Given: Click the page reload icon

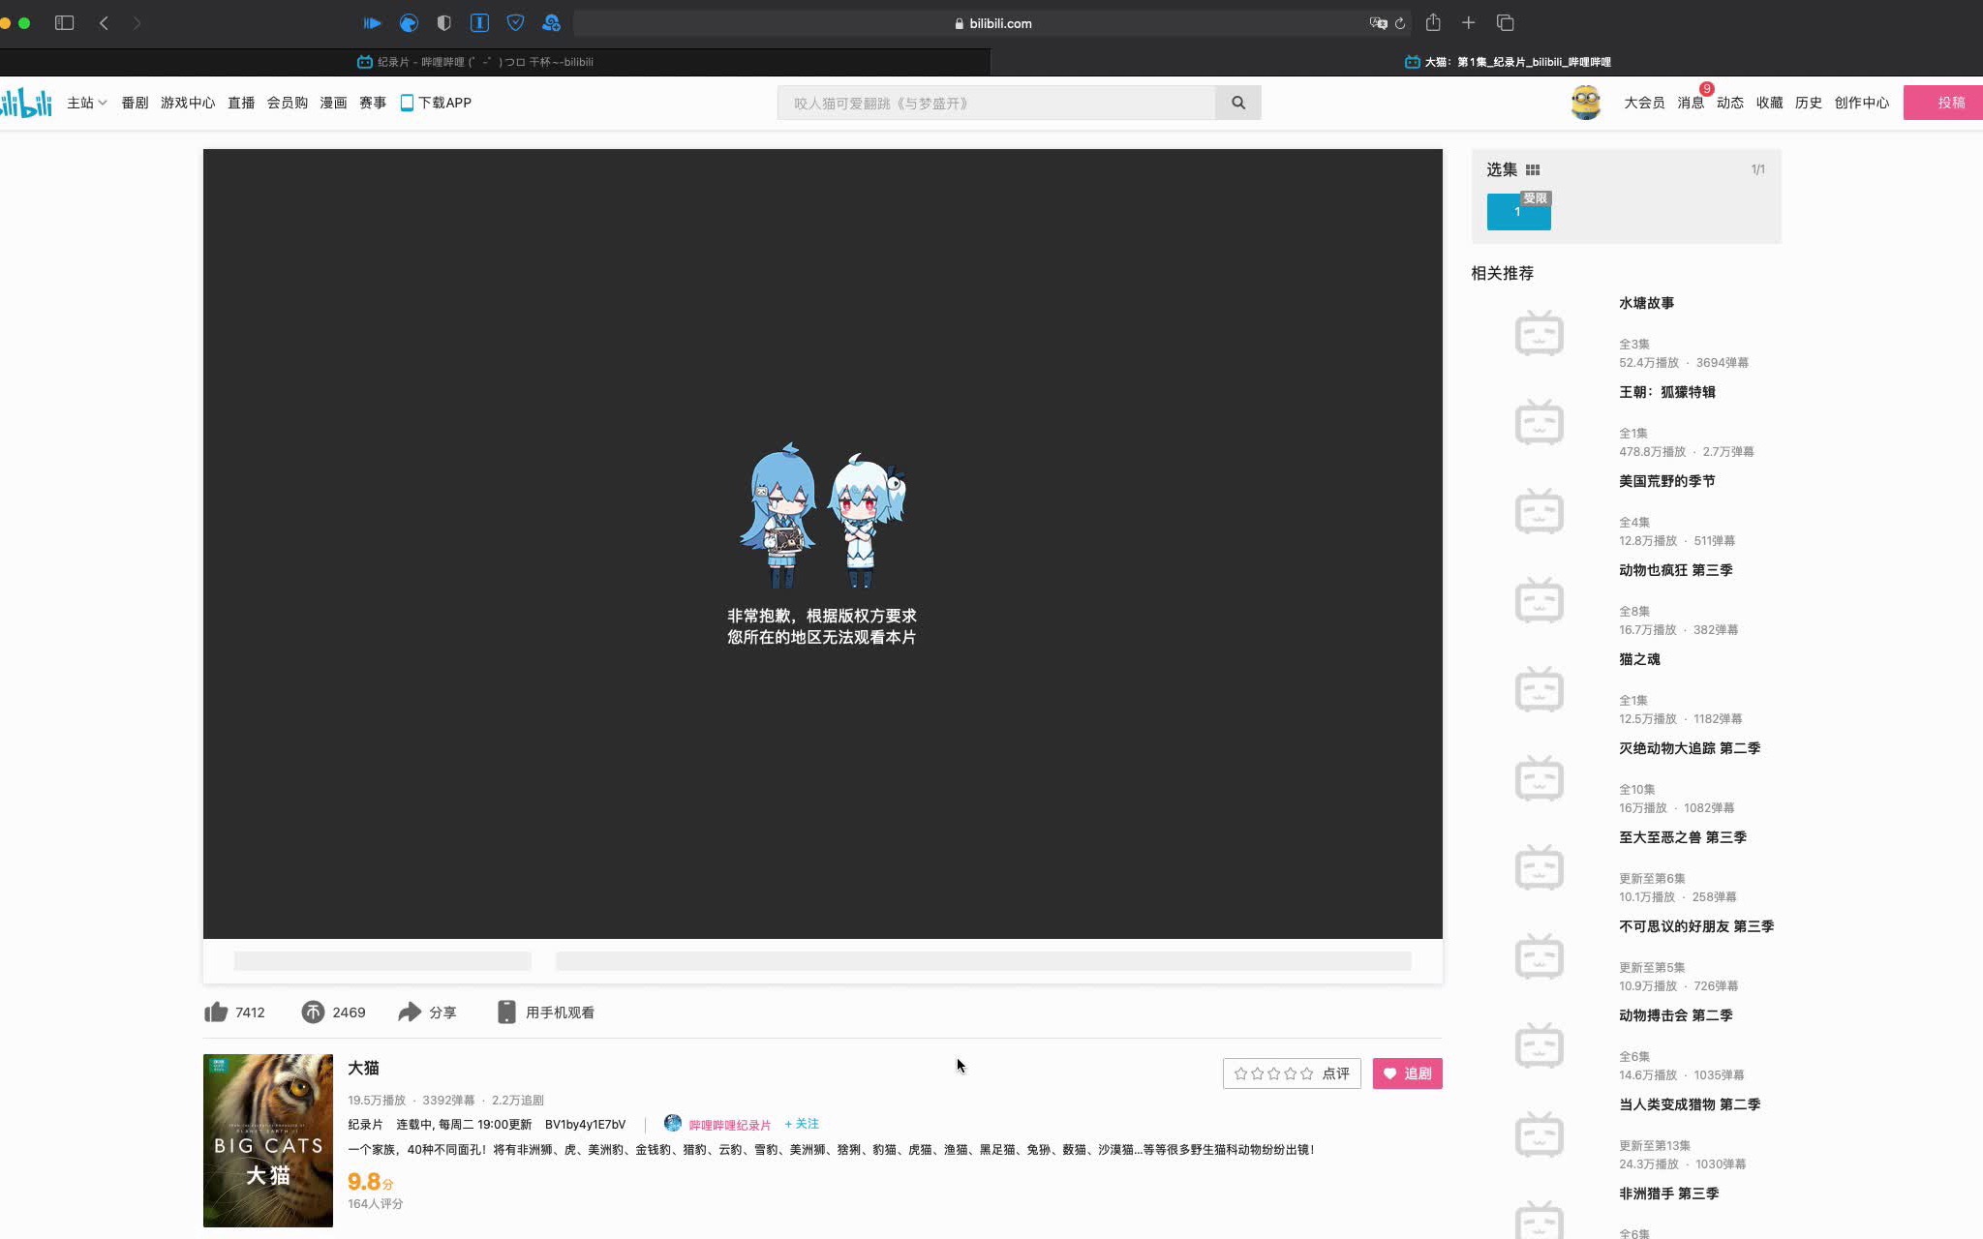Looking at the screenshot, I should (x=1400, y=23).
